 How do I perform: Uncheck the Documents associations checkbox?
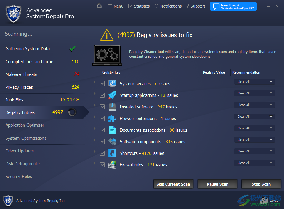coord(102,130)
